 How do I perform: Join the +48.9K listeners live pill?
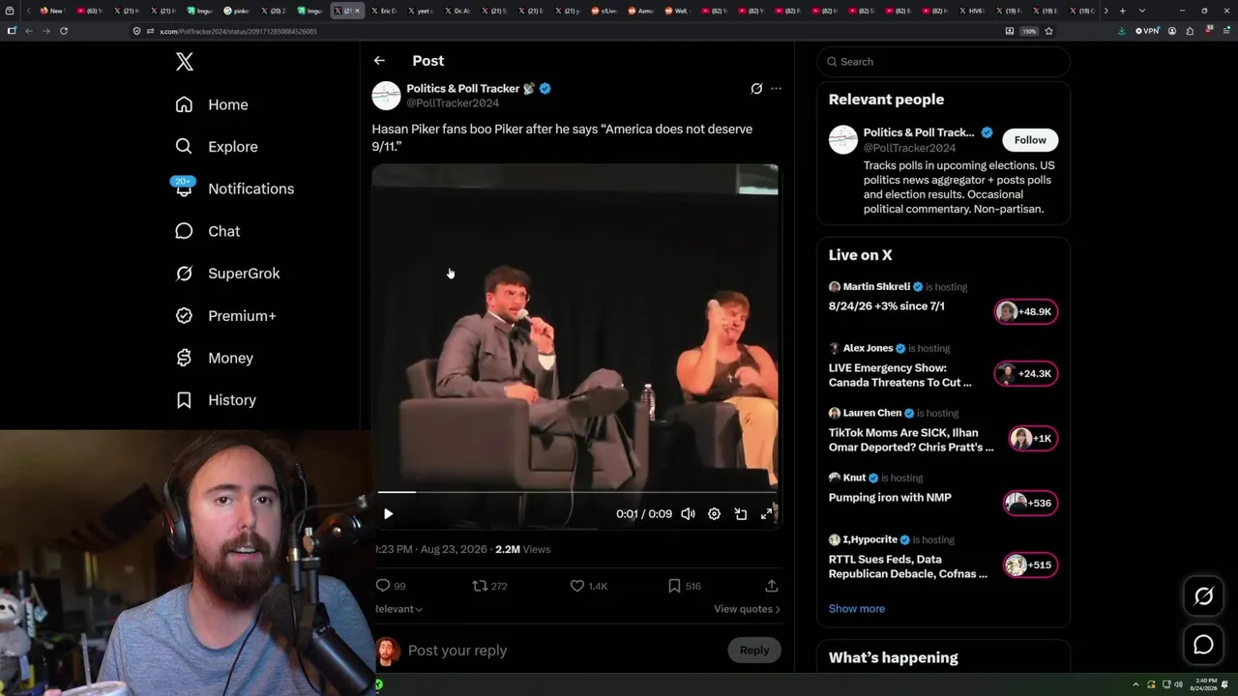click(1026, 311)
